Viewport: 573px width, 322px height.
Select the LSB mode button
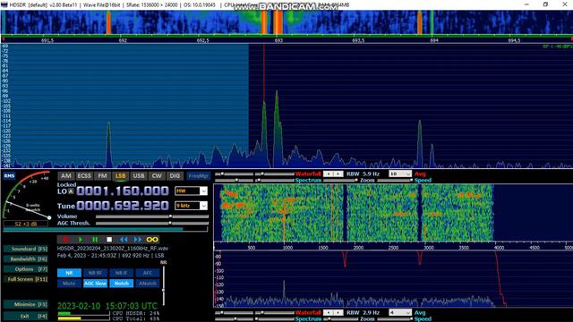[120, 176]
